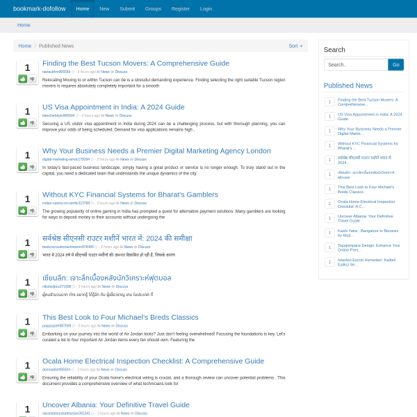This screenshot has height=417, width=417.
Task: Upvote the US Visa Appointment story
Action: pos(23,123)
